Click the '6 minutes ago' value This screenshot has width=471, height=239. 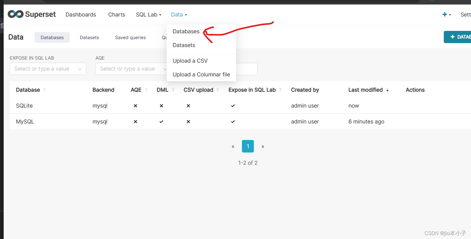click(x=366, y=122)
